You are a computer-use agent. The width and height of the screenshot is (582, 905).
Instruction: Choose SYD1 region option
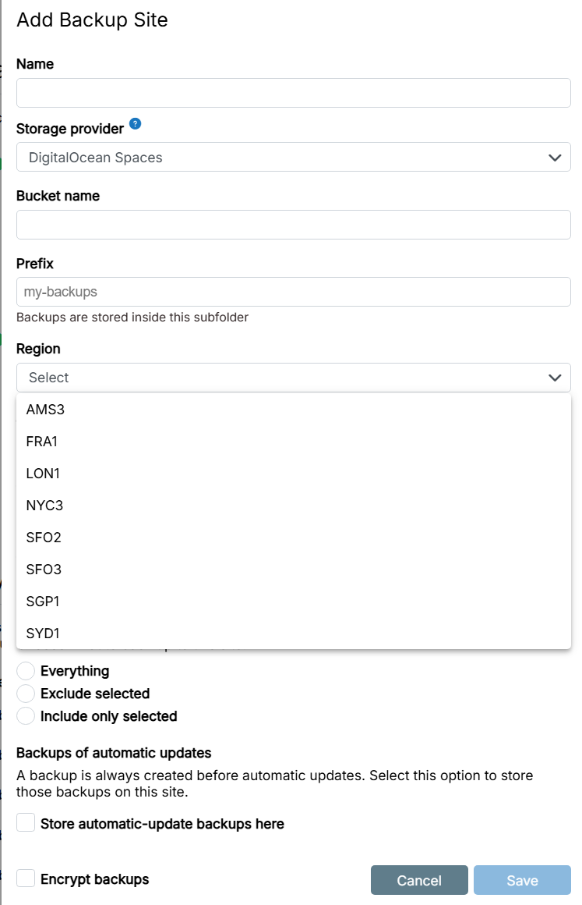click(43, 633)
